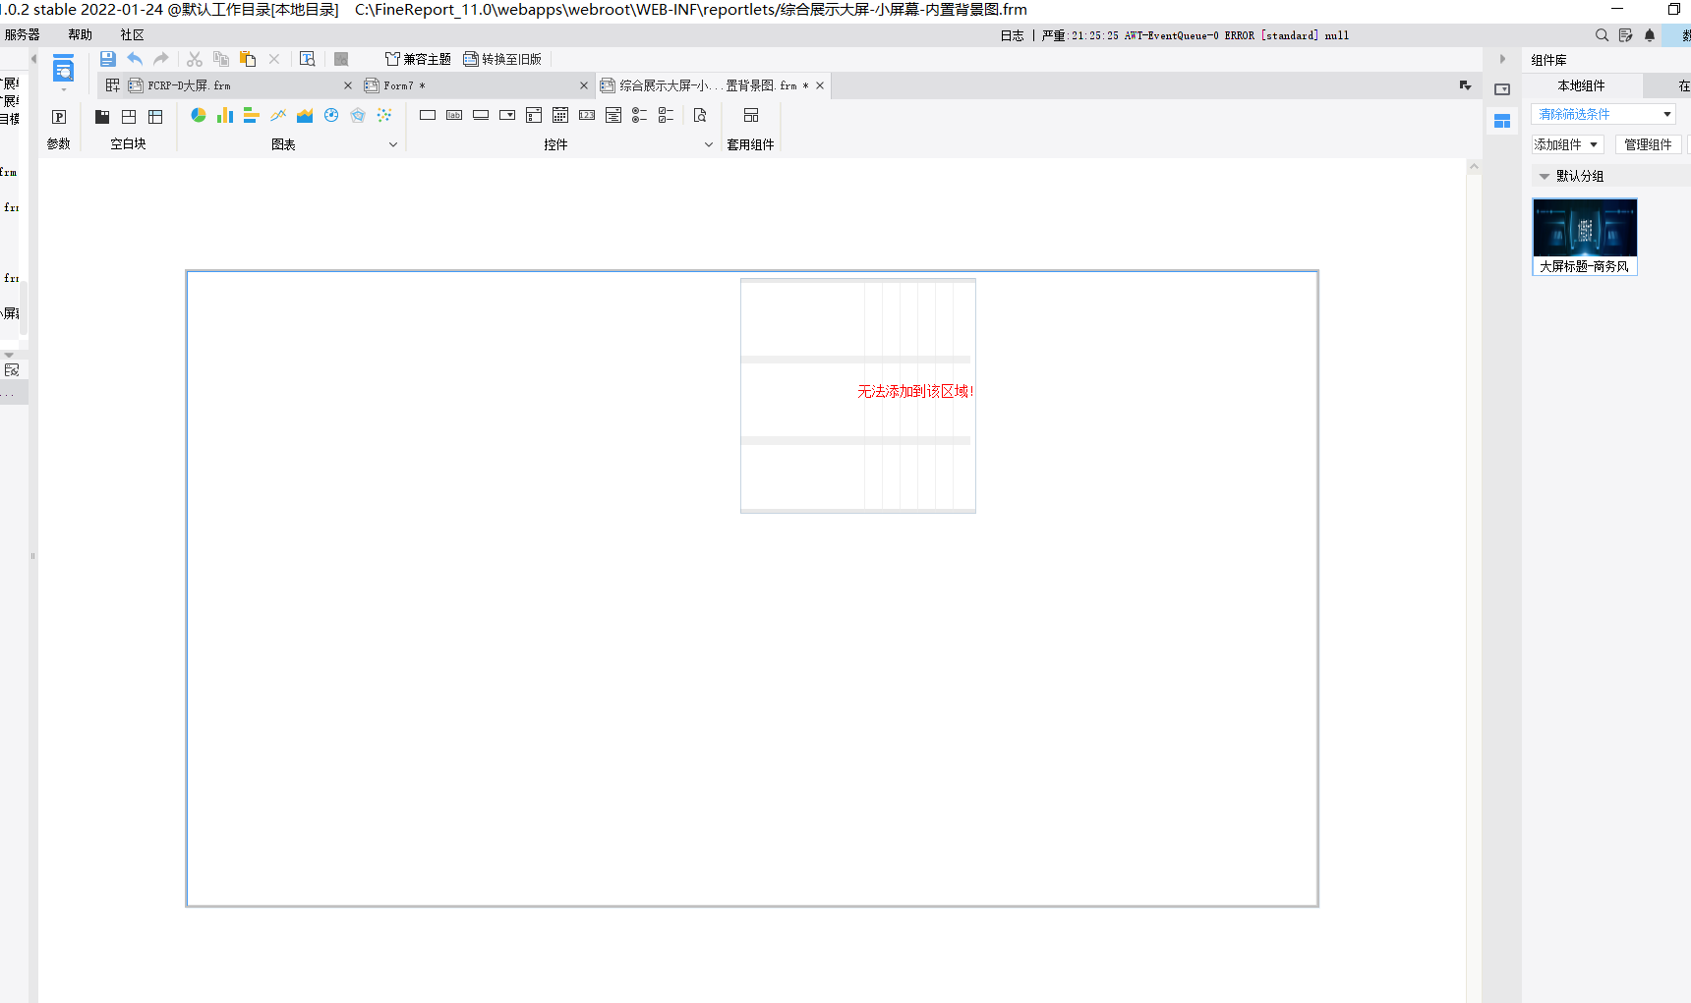Viewport: 1691px width, 1003px height.
Task: Add a pie chart component
Action: coord(199,116)
